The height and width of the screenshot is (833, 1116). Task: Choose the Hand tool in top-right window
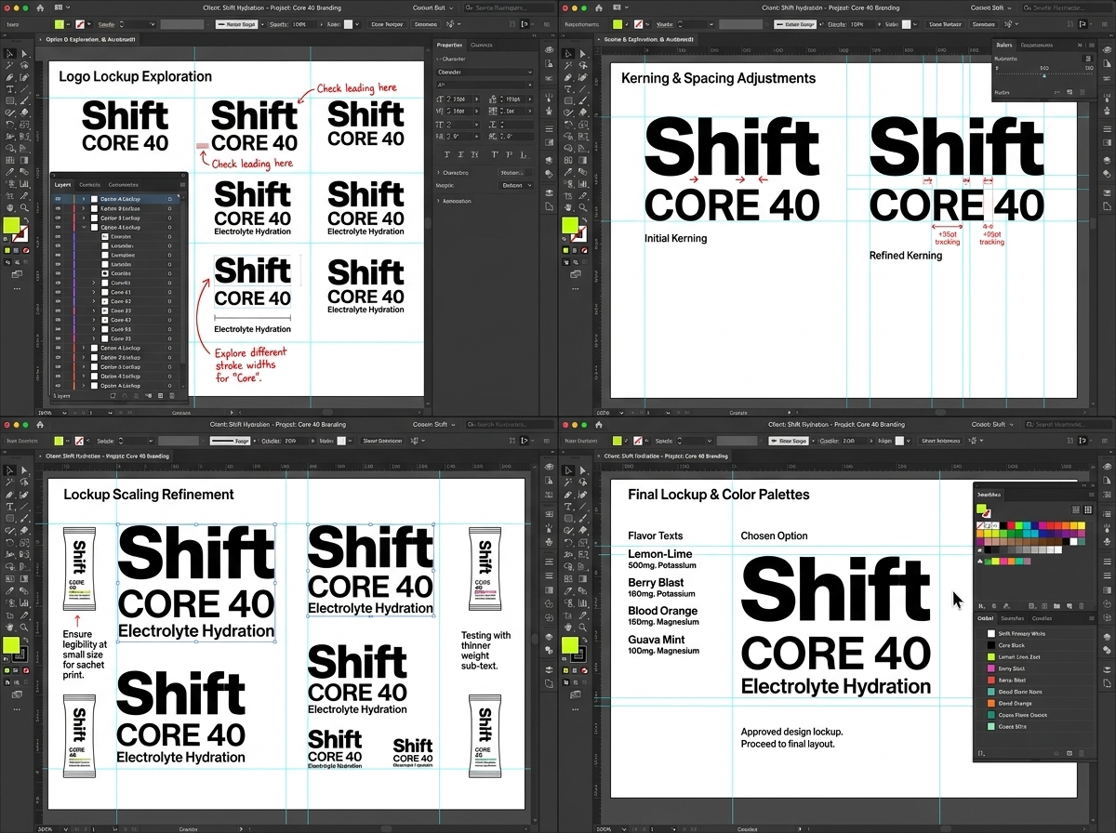click(567, 207)
